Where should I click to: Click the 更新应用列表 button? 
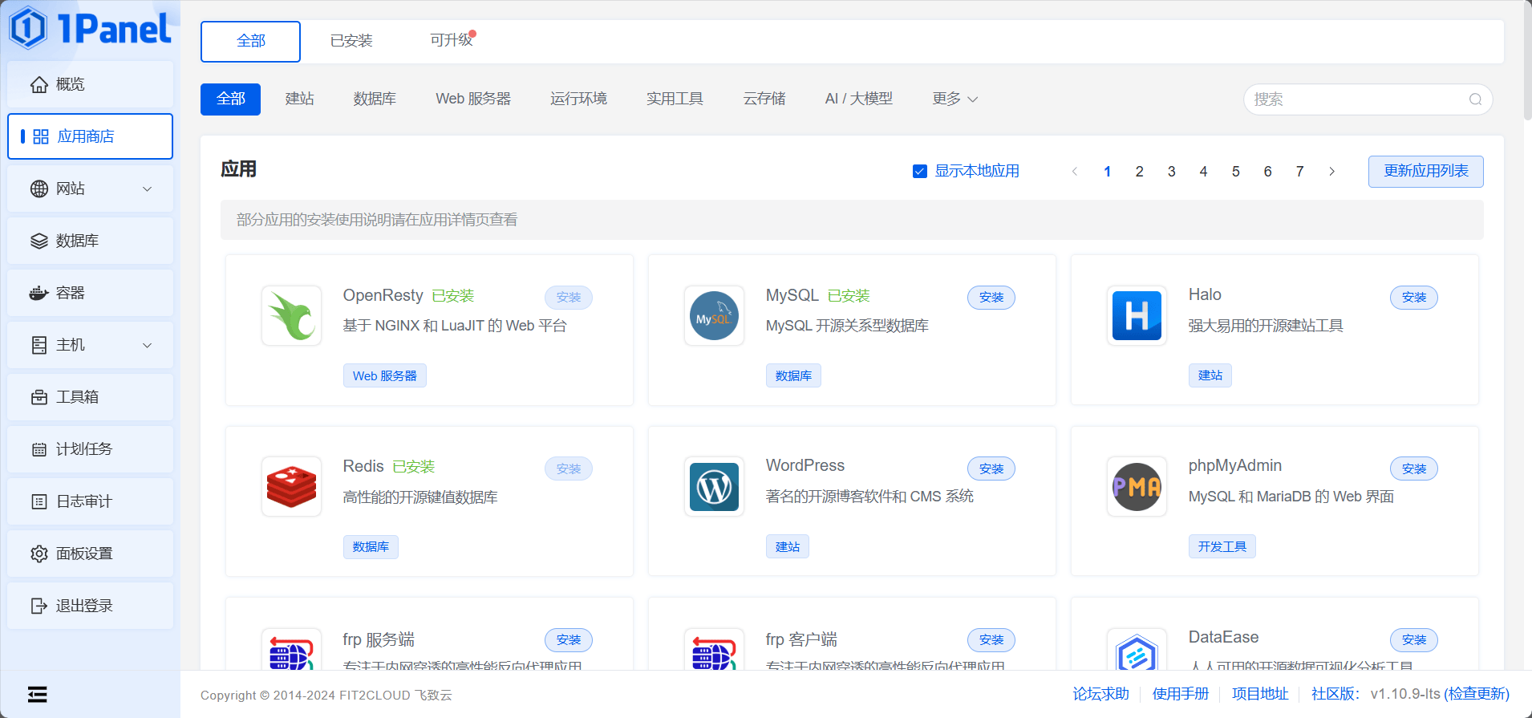pyautogui.click(x=1425, y=171)
